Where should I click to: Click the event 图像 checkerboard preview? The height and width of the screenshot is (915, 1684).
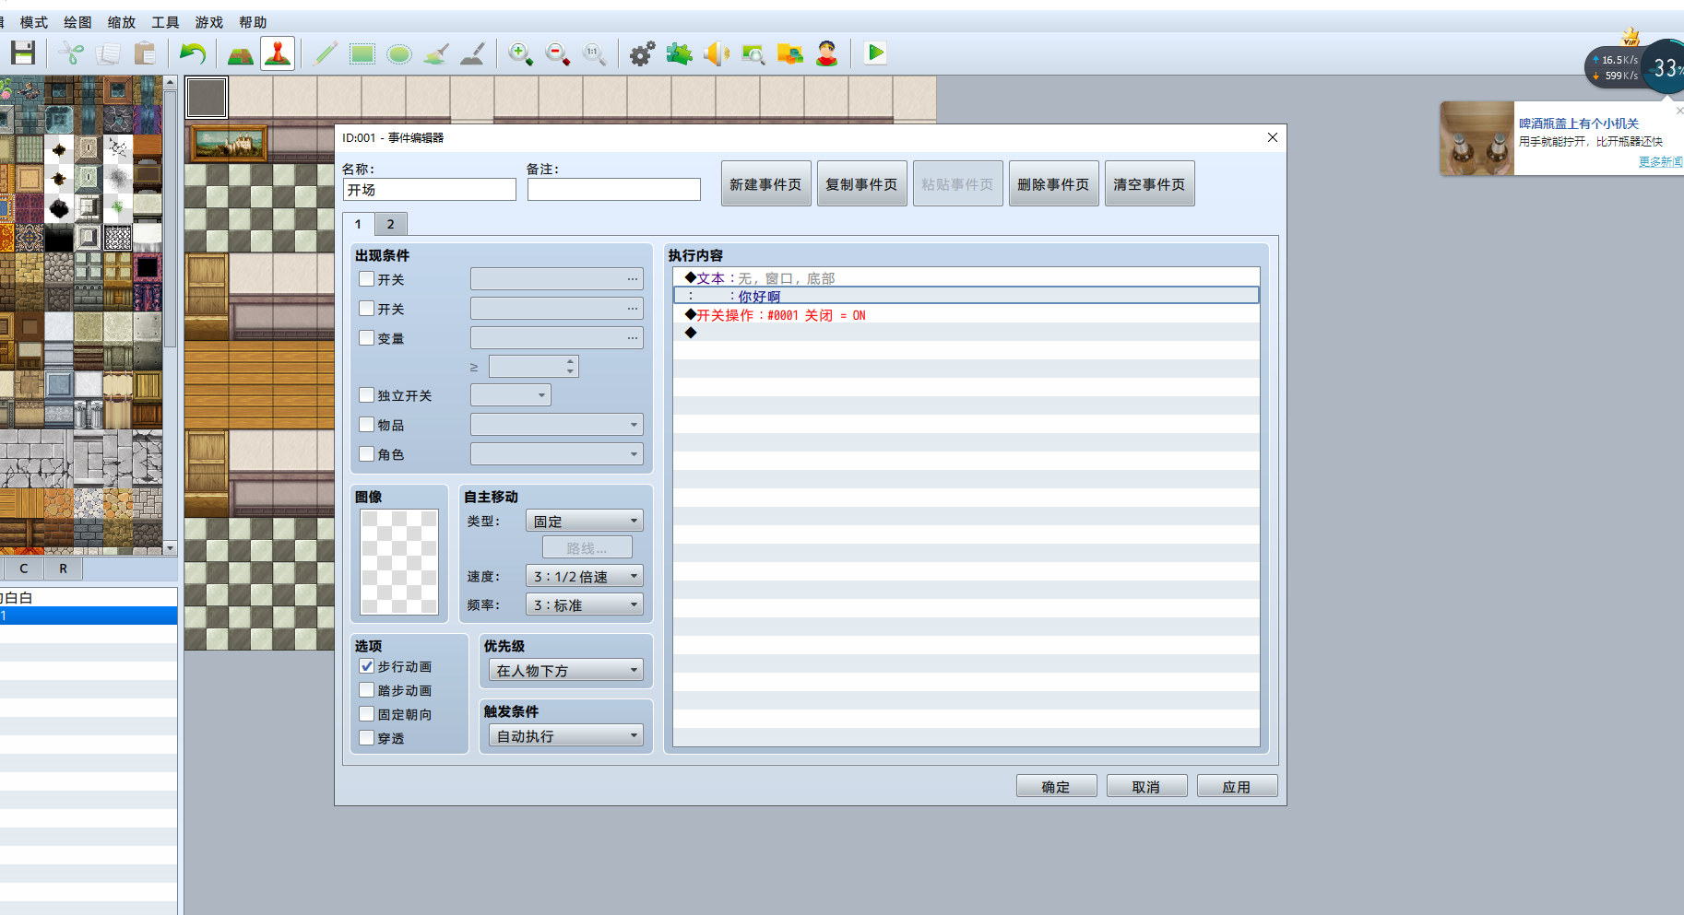pyautogui.click(x=399, y=562)
